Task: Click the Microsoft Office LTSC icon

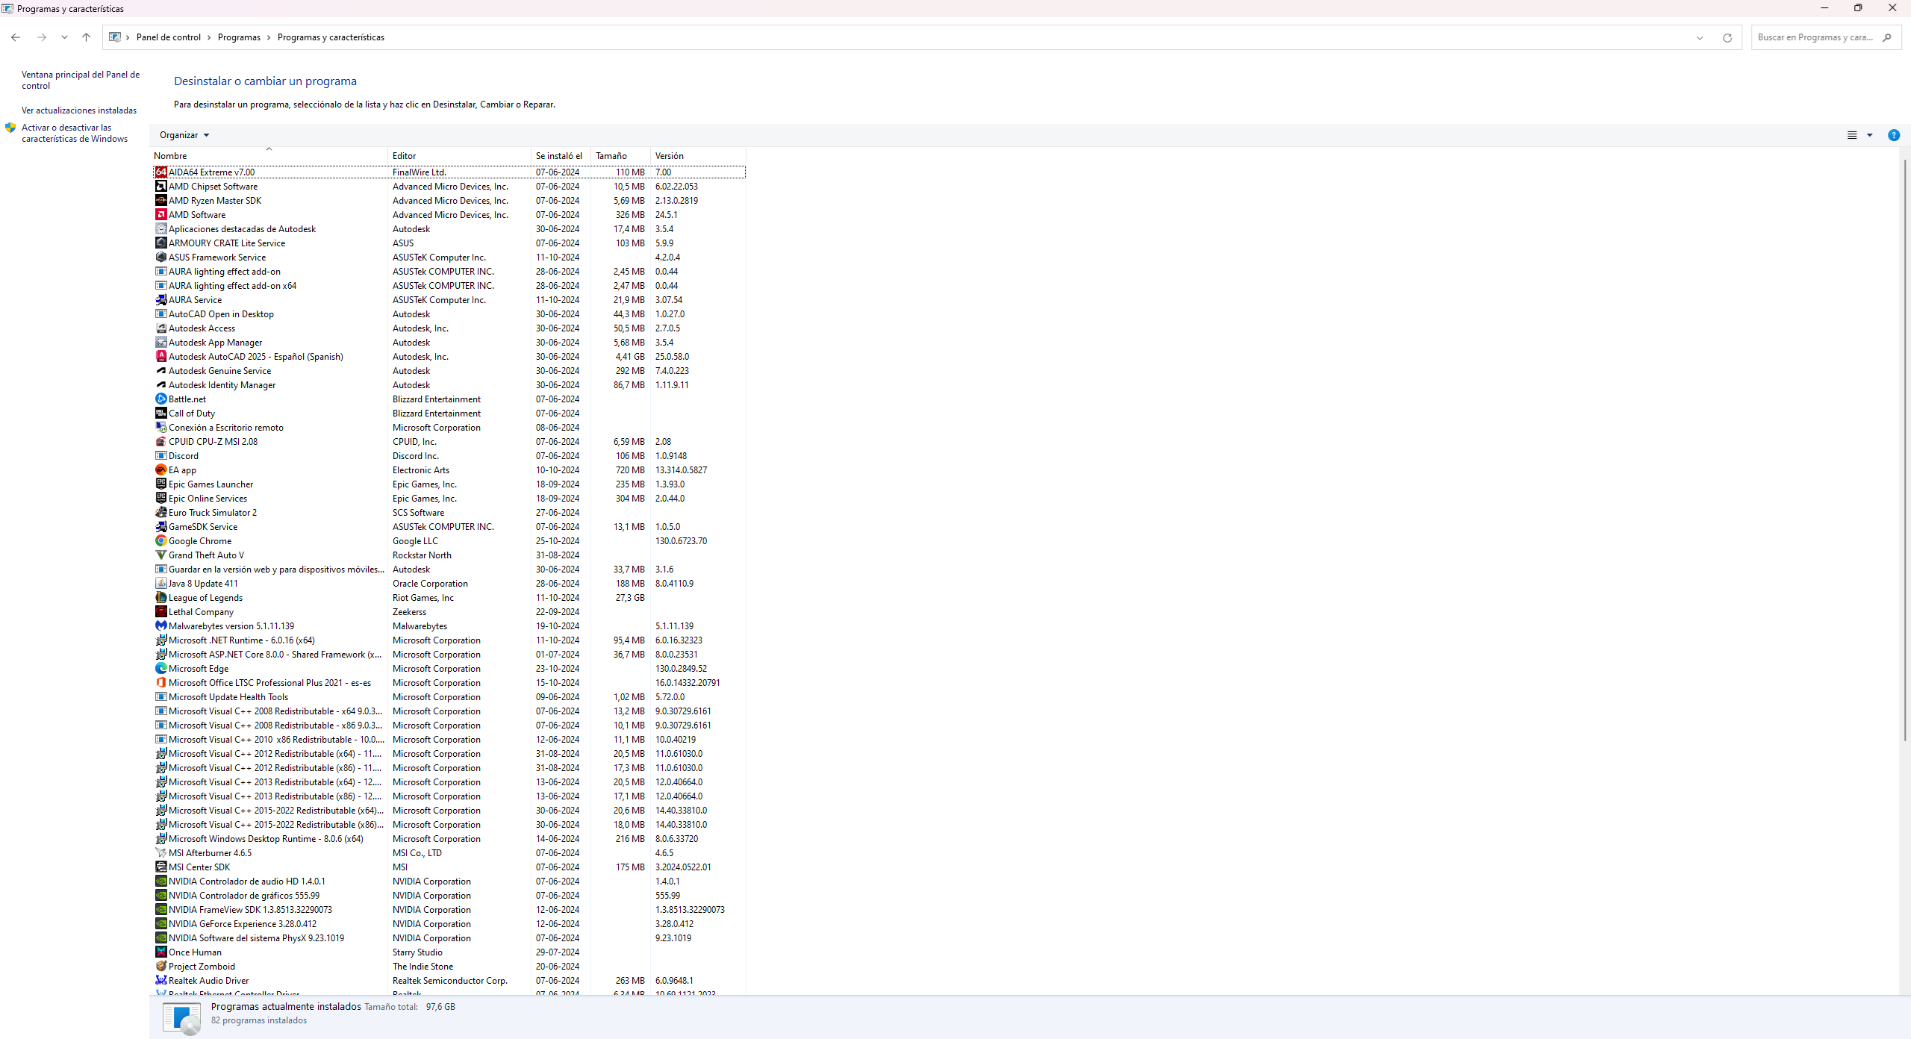Action: pos(160,683)
